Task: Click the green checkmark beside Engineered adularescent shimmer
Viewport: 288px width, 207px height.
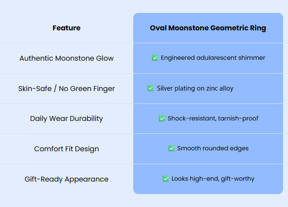Action: tap(155, 58)
